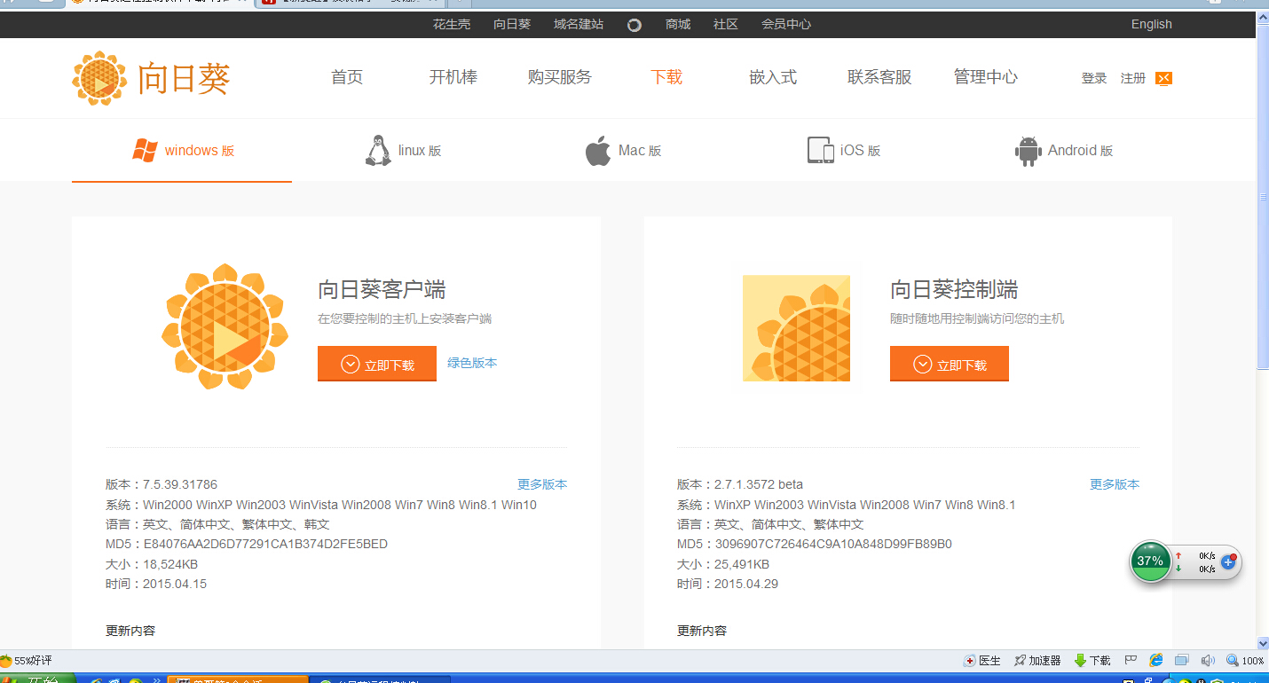Viewport: 1269px width, 683px height.
Task: Switch to the iOS 版 tab
Action: (843, 151)
